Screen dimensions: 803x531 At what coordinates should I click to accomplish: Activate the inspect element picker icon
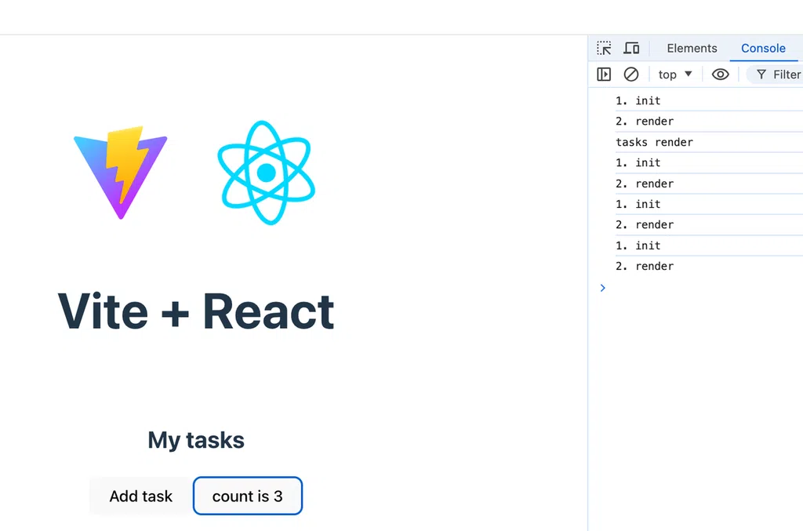pyautogui.click(x=604, y=48)
